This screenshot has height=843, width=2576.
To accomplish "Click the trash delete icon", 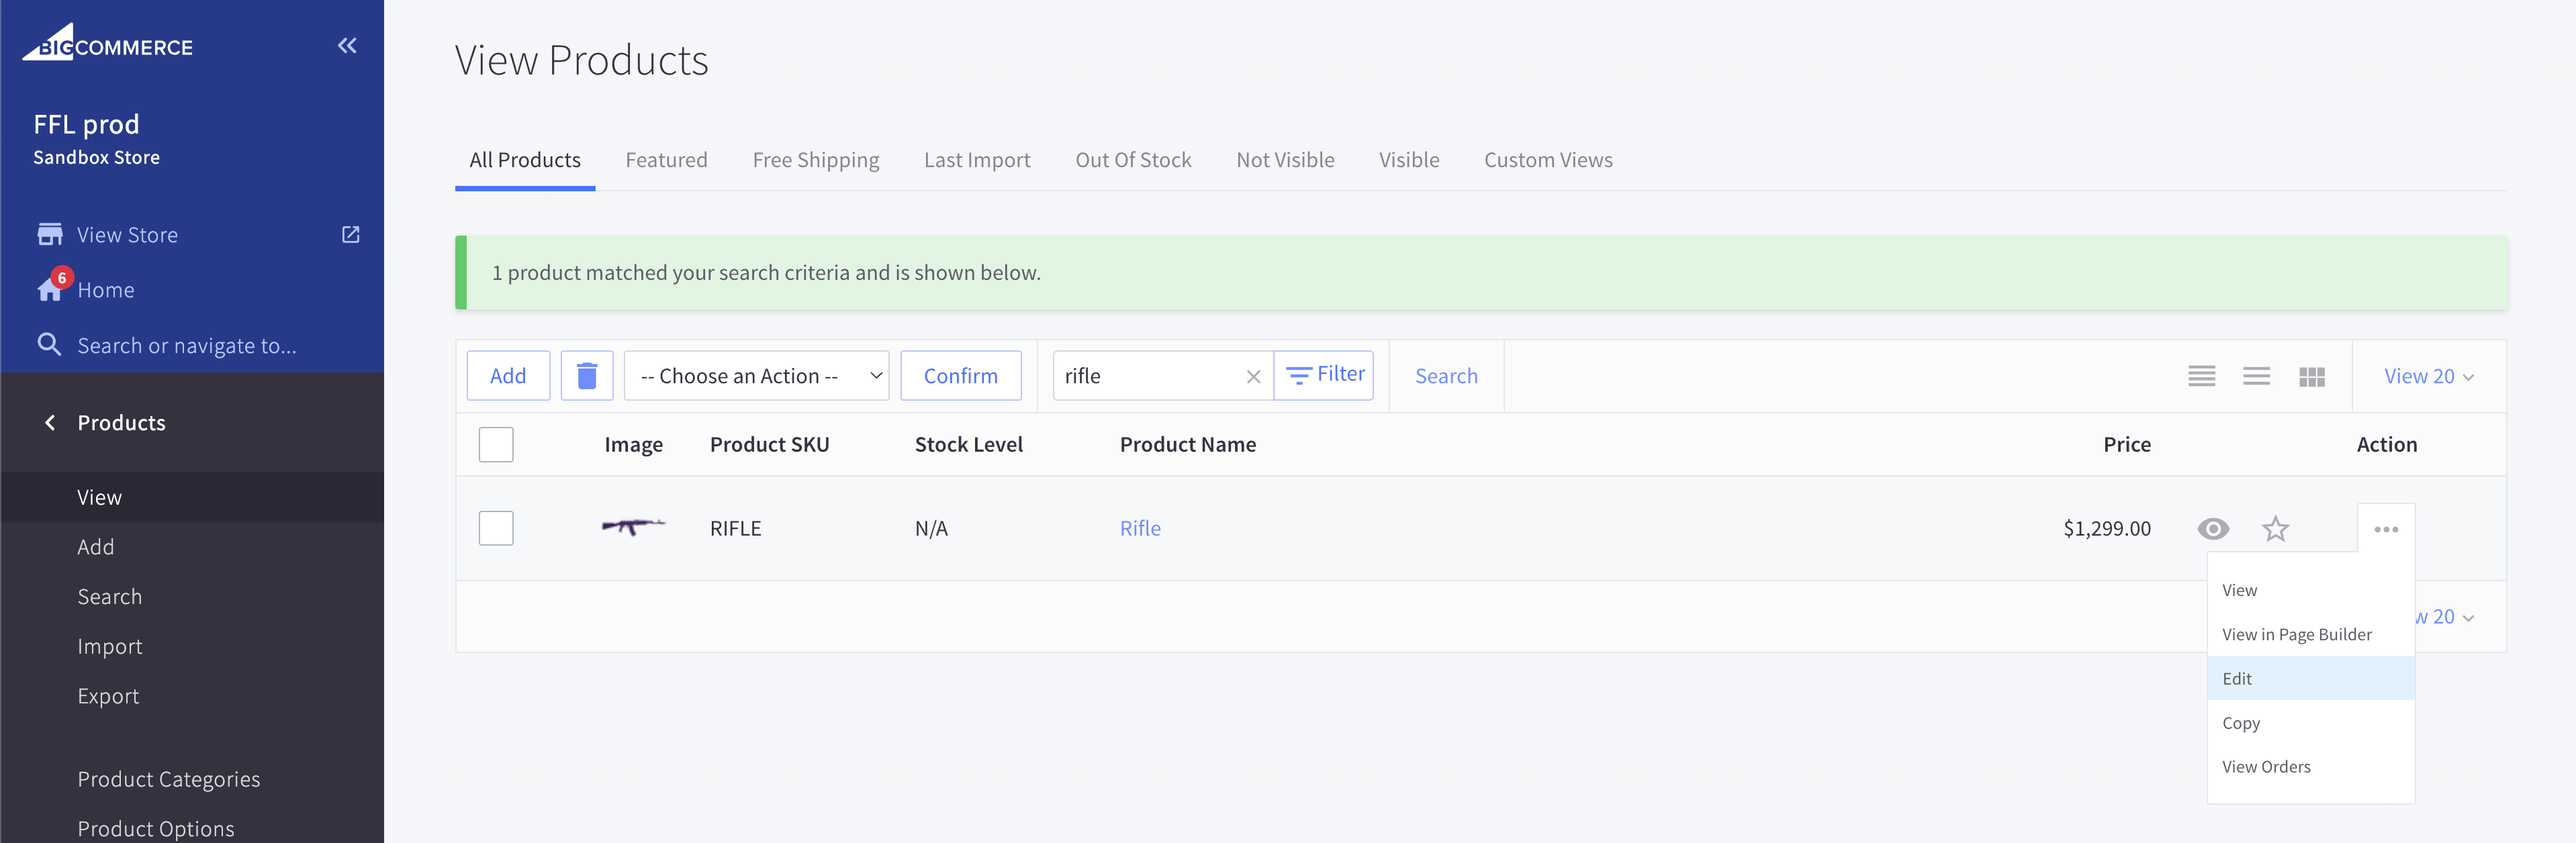I will (x=586, y=376).
